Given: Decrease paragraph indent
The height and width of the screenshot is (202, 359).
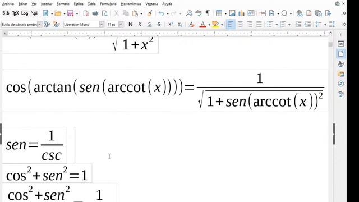Looking at the screenshot, I should click(307, 24).
